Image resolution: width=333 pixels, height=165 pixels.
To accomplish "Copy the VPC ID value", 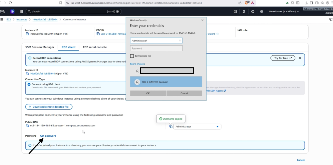I will (x=98, y=34).
